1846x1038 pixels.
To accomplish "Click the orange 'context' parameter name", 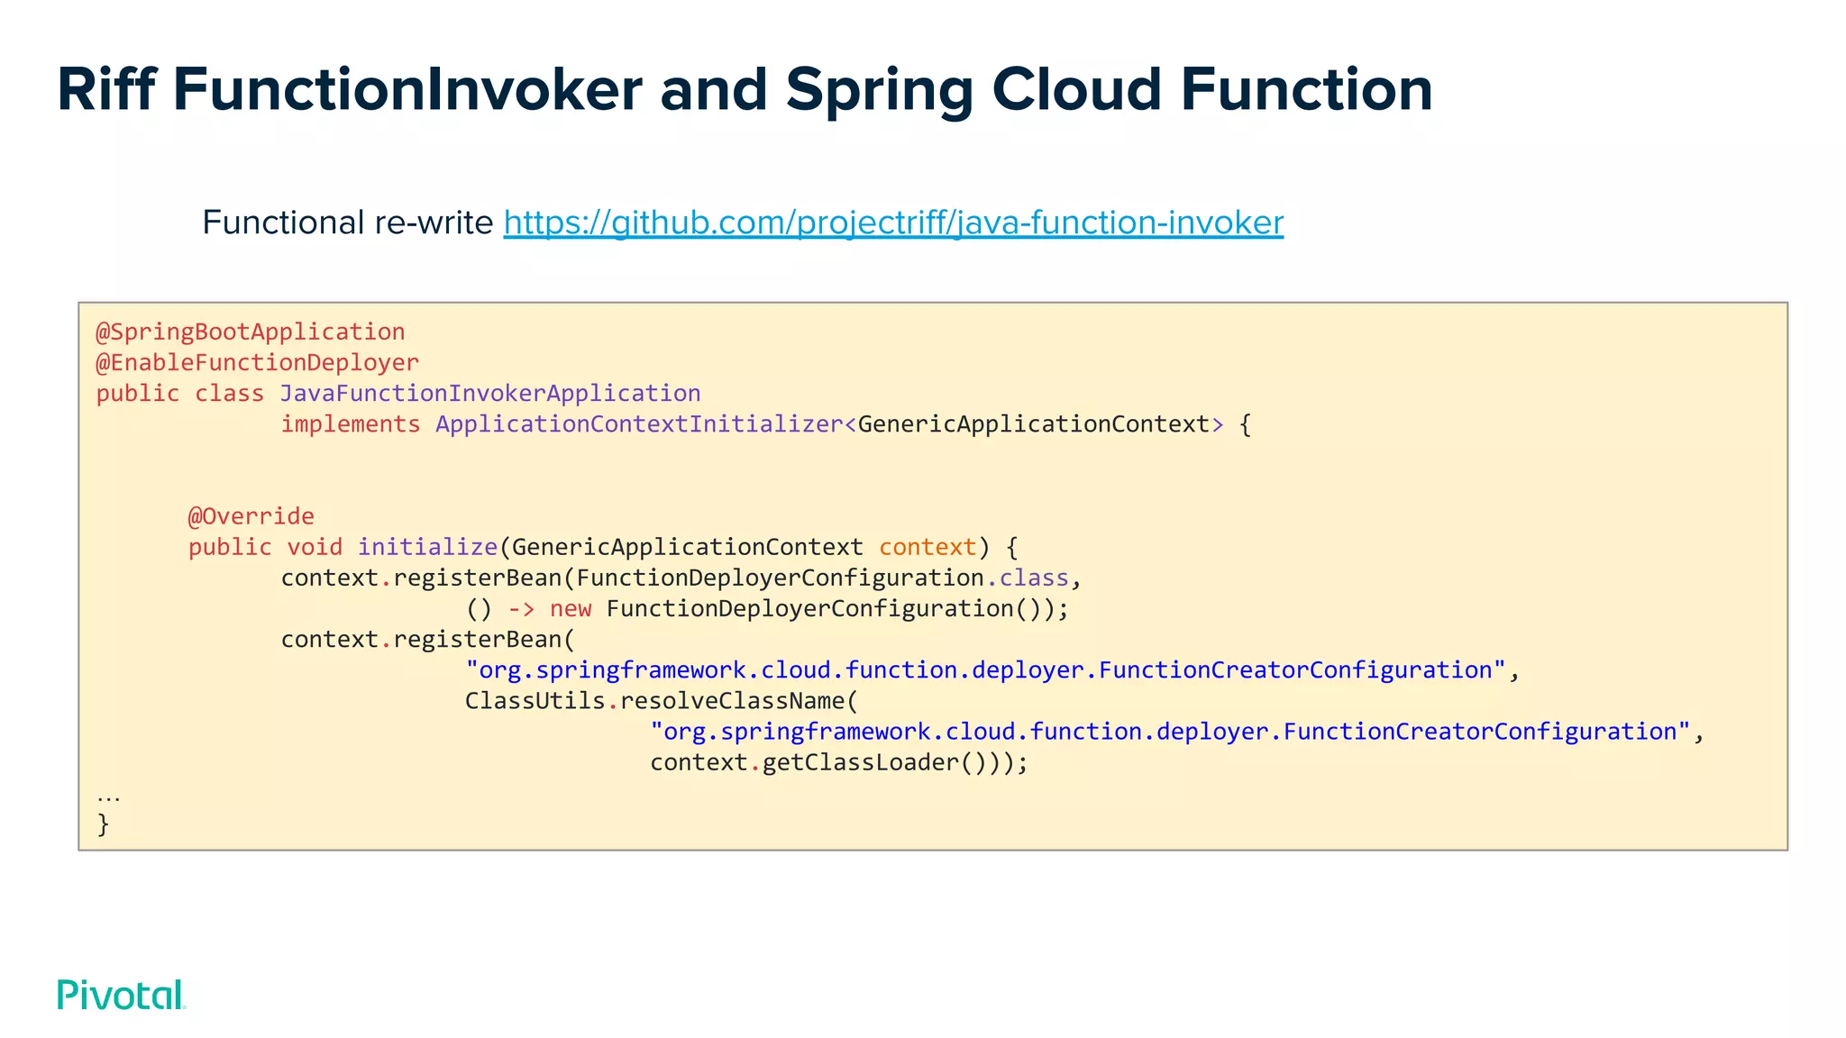I will tap(928, 547).
